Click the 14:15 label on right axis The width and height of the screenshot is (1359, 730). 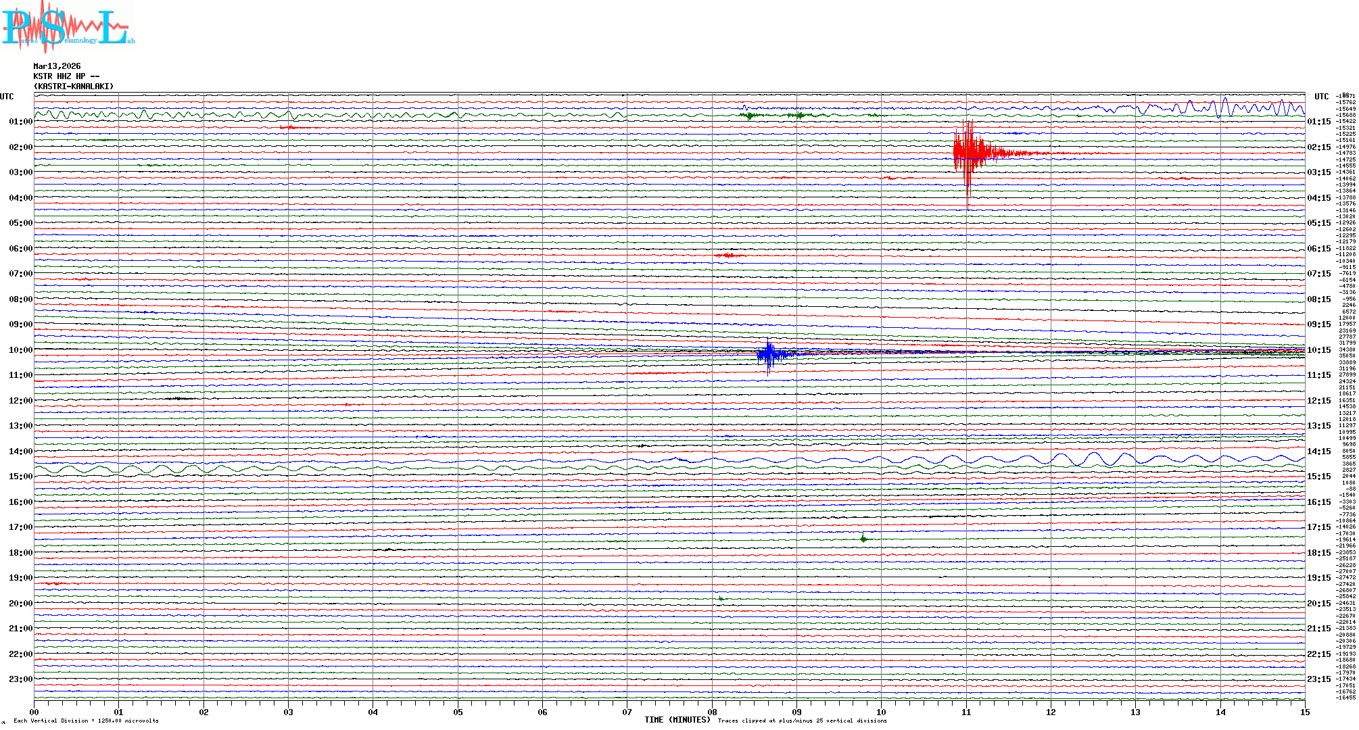tap(1318, 452)
